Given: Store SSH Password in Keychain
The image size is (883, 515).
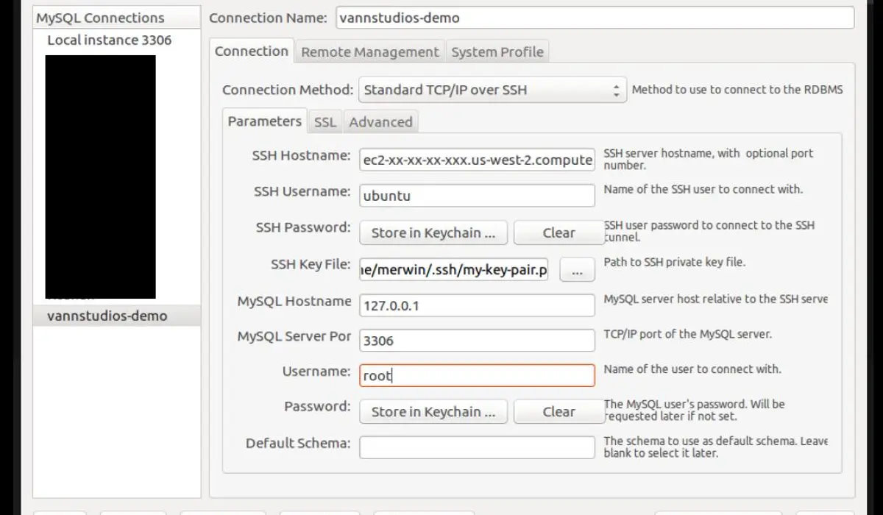Looking at the screenshot, I should (x=433, y=232).
